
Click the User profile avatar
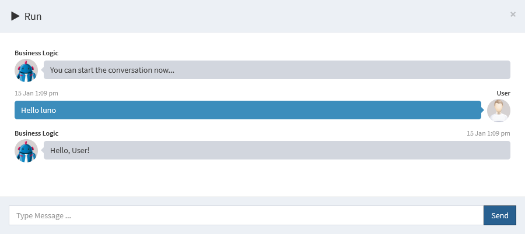point(498,111)
